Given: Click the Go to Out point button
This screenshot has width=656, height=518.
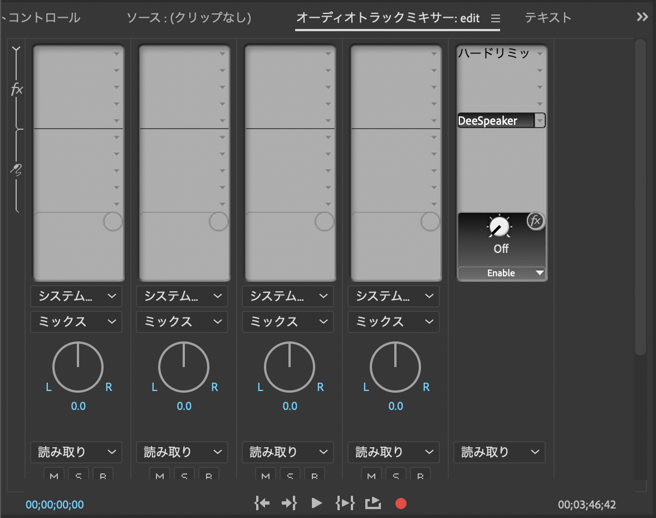Looking at the screenshot, I should tap(289, 503).
